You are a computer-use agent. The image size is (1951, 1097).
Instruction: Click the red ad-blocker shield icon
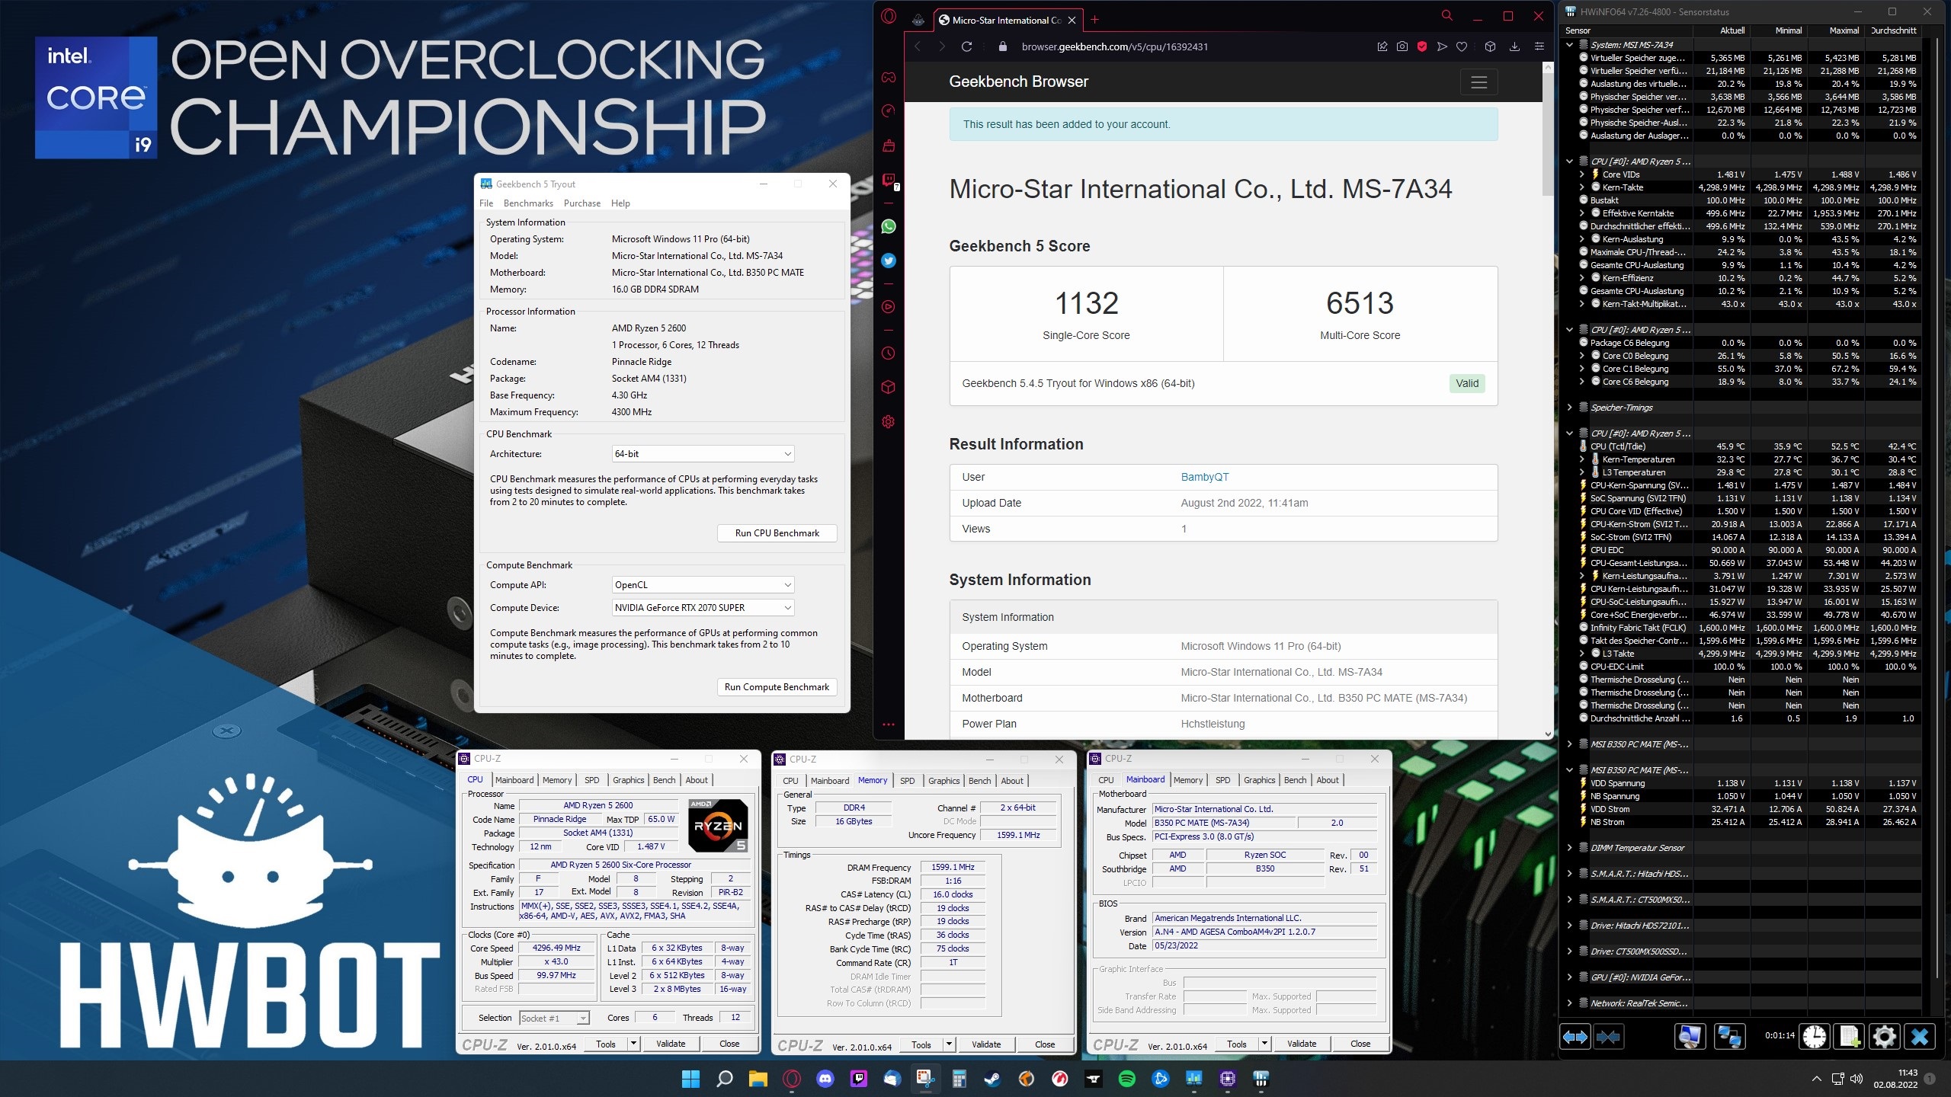point(1422,46)
